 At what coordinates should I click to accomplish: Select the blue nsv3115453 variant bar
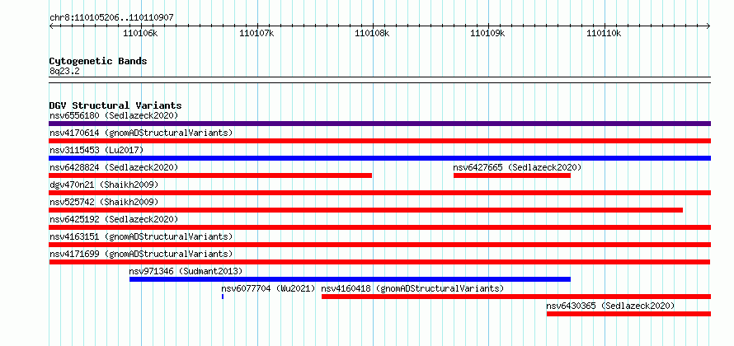[x=380, y=158]
